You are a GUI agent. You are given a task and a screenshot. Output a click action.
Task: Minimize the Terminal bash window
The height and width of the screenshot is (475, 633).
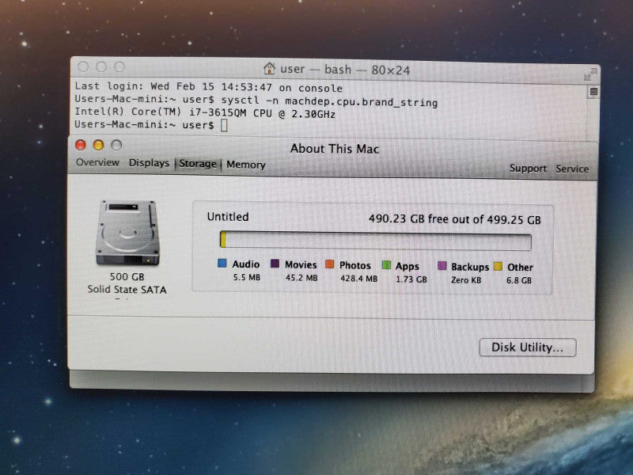[101, 66]
